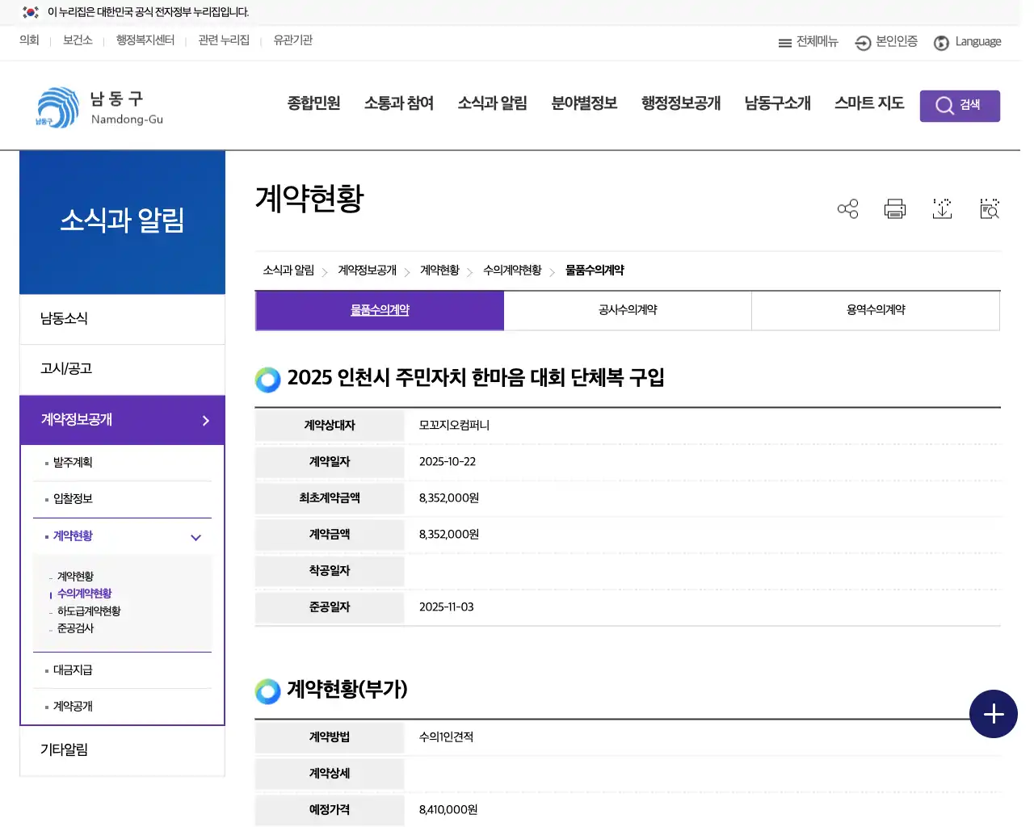Click the download icon in the page header
The height and width of the screenshot is (827, 1034).
(x=942, y=208)
